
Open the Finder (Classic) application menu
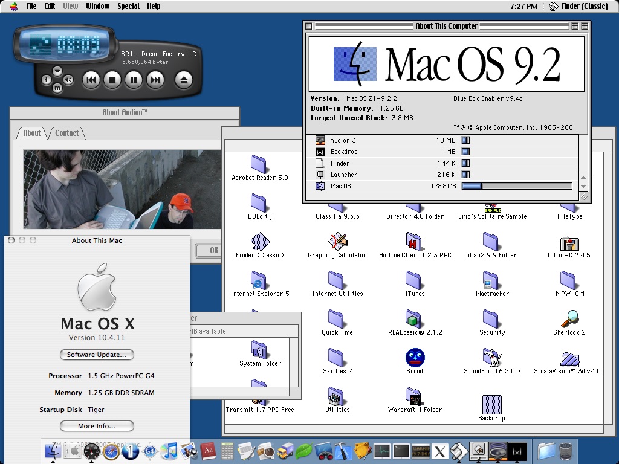578,6
